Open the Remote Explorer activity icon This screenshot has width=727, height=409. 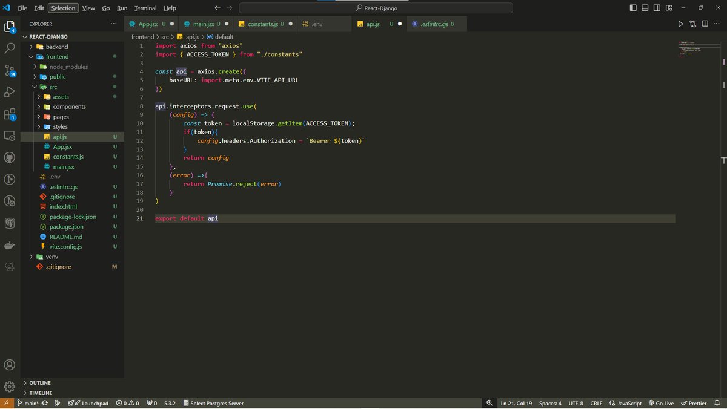tap(10, 136)
